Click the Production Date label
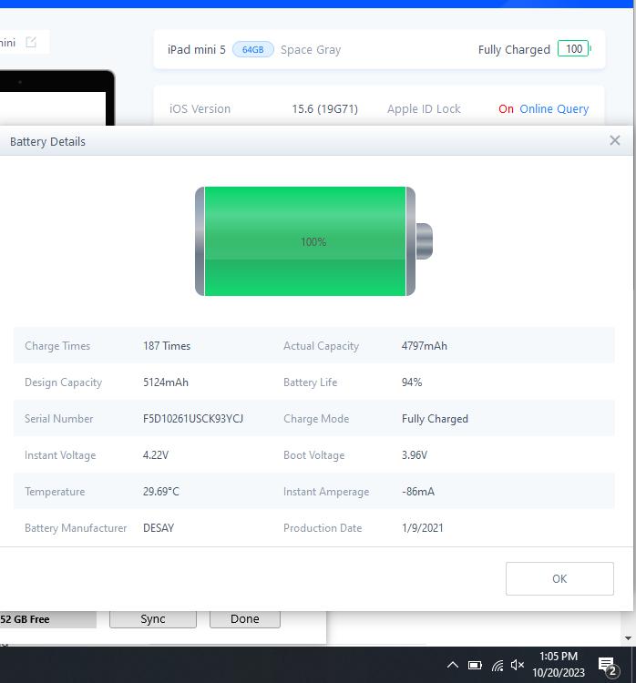 pyautogui.click(x=323, y=528)
